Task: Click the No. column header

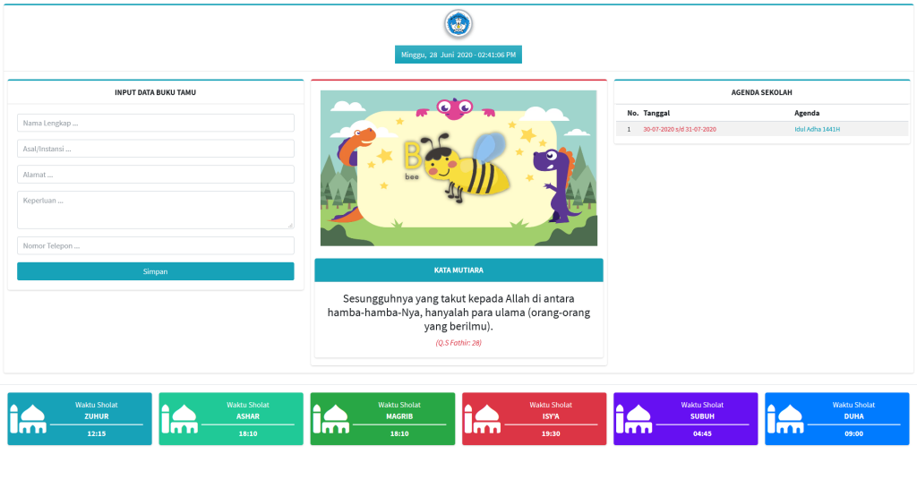Action: tap(633, 113)
